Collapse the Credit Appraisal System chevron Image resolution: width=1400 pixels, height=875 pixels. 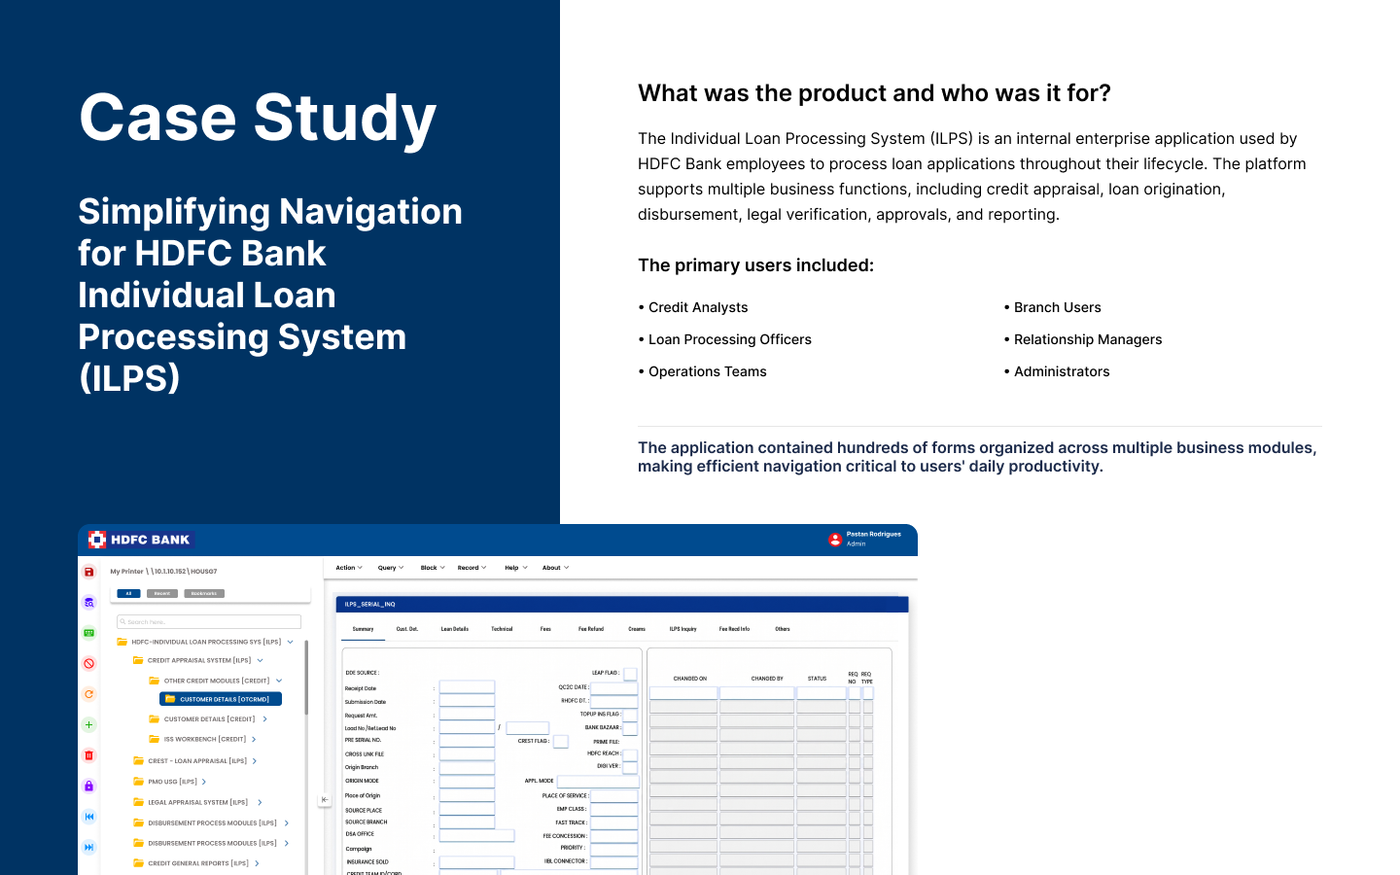tap(260, 660)
